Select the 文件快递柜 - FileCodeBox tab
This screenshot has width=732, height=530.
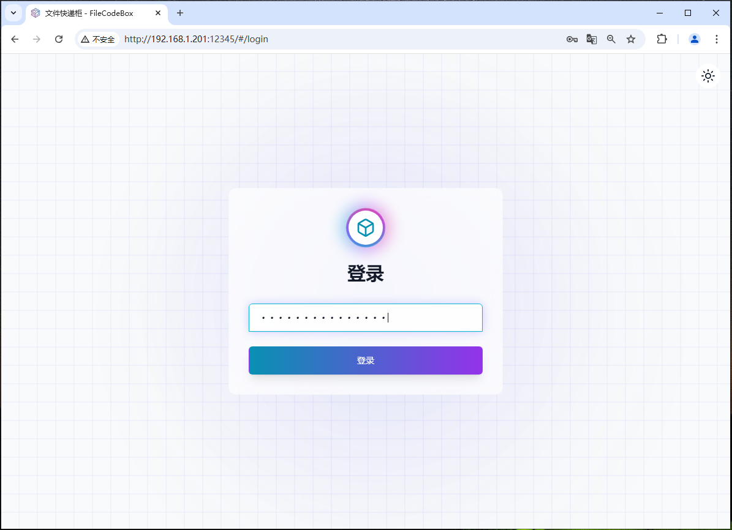pos(86,13)
